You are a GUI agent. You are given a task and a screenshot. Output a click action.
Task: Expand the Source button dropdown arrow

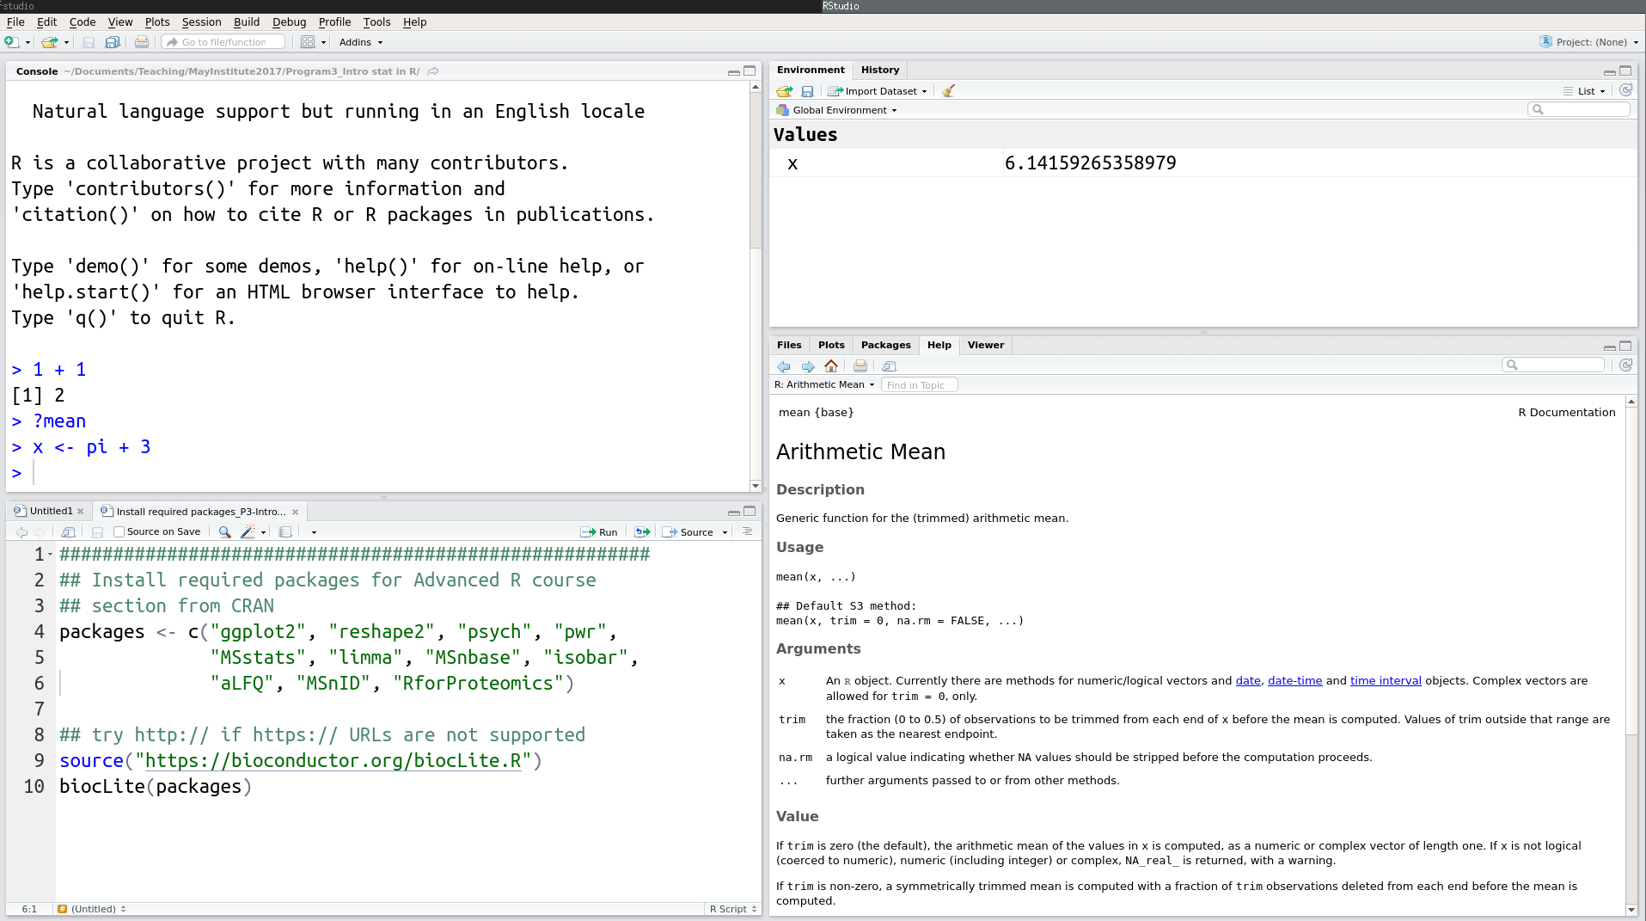click(x=725, y=532)
